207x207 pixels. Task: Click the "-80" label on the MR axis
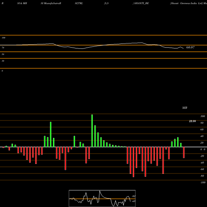(x=202, y=176)
